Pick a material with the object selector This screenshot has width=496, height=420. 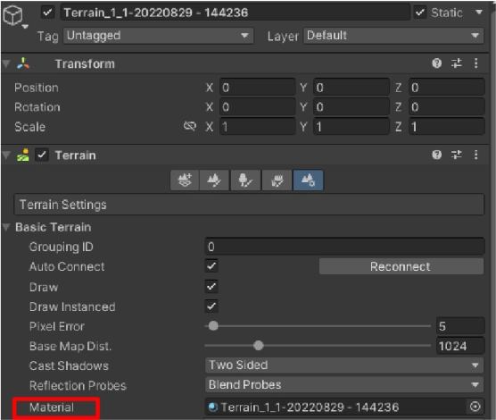tap(475, 407)
